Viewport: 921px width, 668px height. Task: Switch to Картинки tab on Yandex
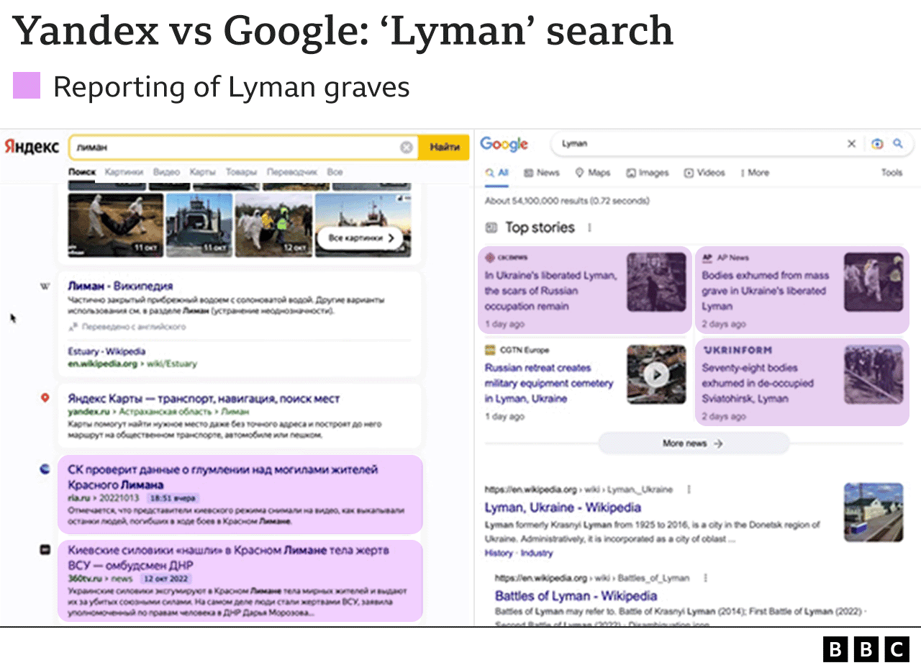click(125, 172)
